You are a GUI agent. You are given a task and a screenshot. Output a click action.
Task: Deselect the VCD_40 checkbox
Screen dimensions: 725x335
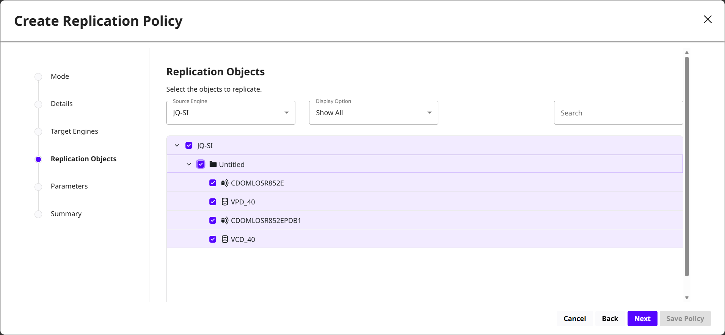[213, 239]
